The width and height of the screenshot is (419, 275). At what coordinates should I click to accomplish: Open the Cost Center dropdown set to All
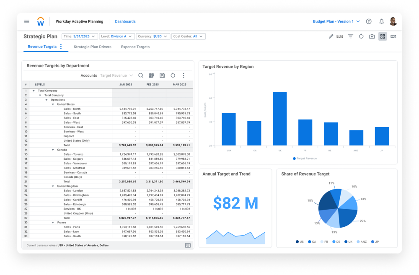pyautogui.click(x=188, y=36)
